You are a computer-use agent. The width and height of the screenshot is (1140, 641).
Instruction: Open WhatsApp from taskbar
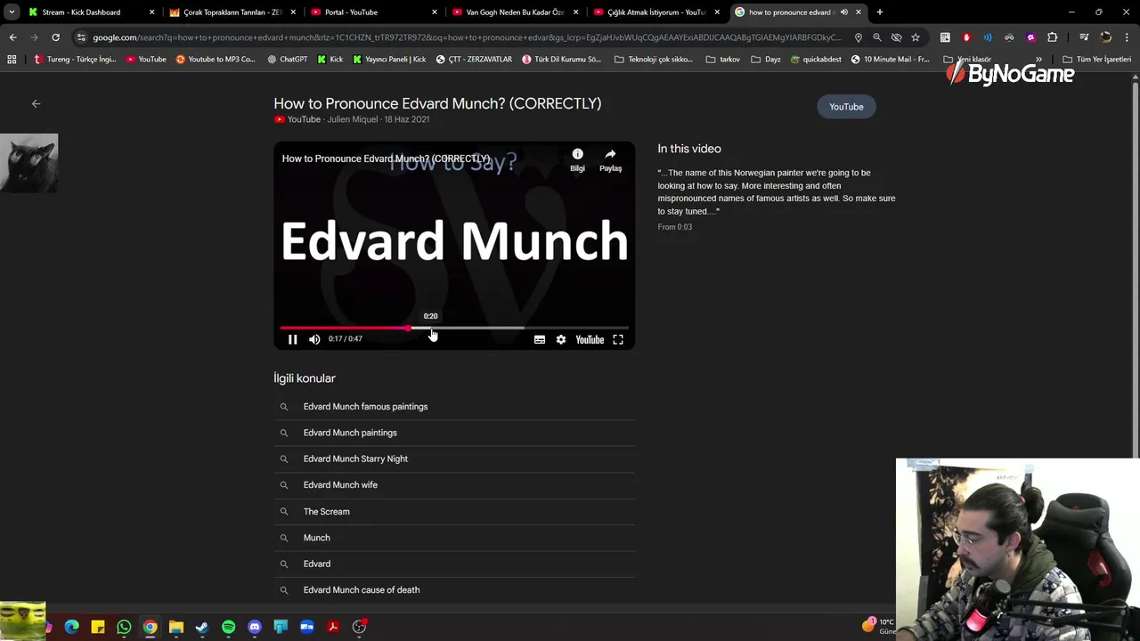(124, 627)
